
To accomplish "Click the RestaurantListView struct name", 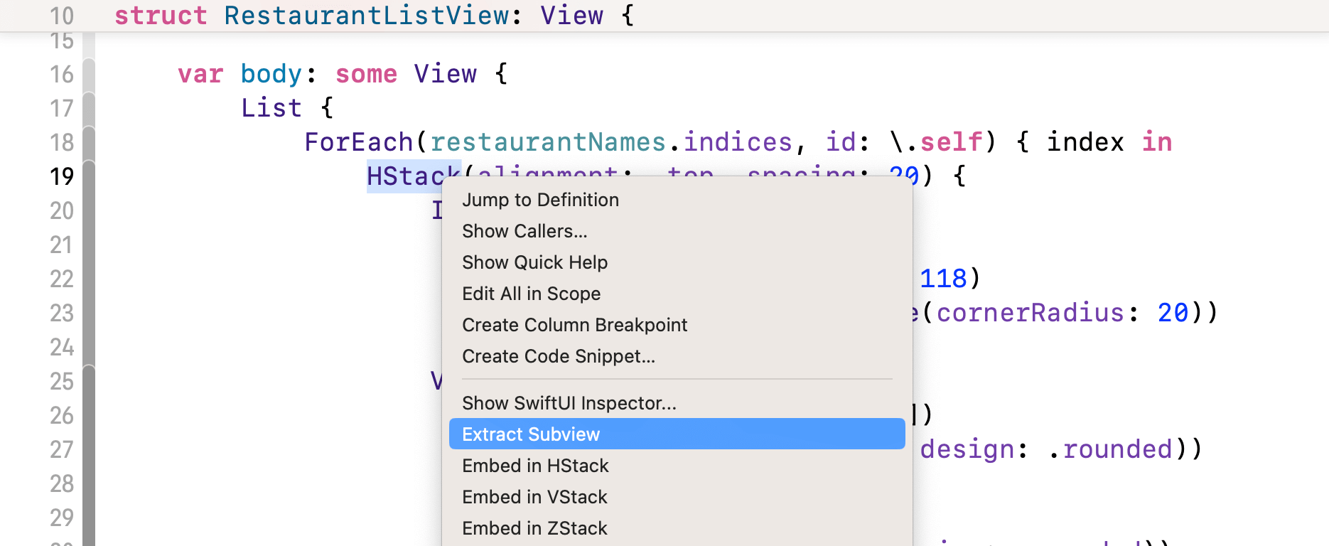I will pos(367,16).
